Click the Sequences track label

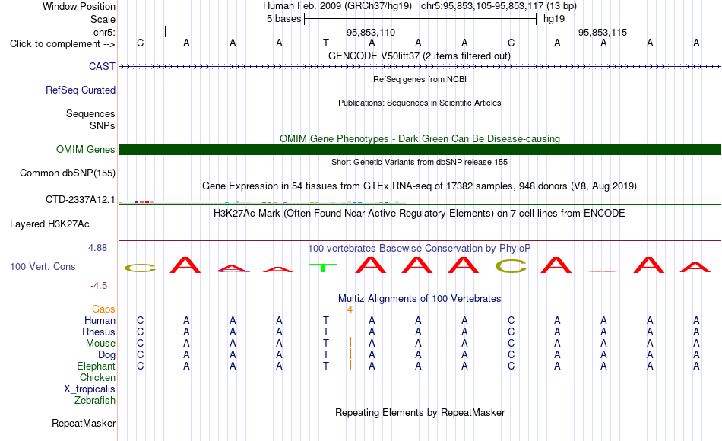click(x=90, y=113)
